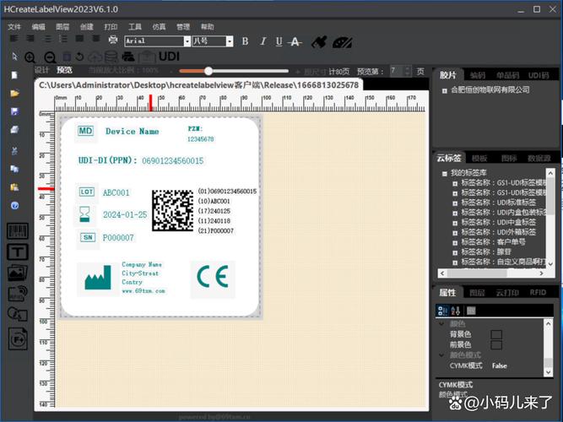Click the UDI toolbar button
563x422 pixels.
pos(169,57)
